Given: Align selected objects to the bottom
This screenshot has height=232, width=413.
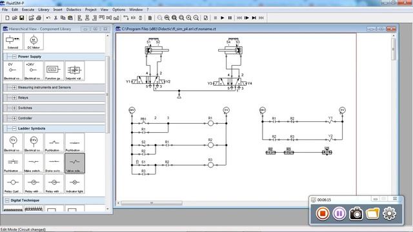Looking at the screenshot, I should pyautogui.click(x=116, y=18).
